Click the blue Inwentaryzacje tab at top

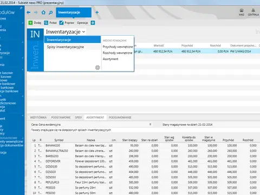(74, 12)
